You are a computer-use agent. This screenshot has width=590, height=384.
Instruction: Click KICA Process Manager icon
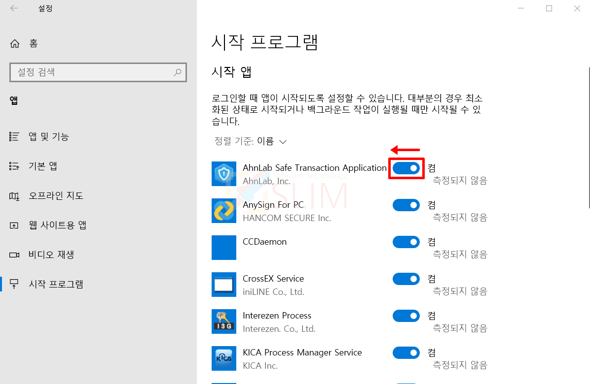(x=224, y=358)
